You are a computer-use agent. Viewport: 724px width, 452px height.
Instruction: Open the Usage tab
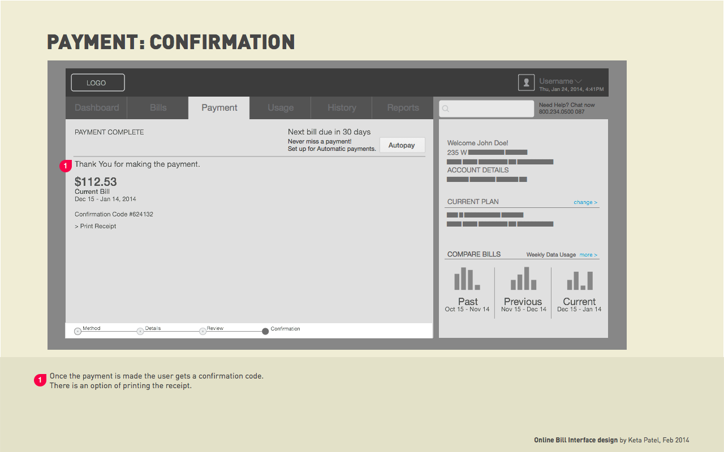coord(281,108)
